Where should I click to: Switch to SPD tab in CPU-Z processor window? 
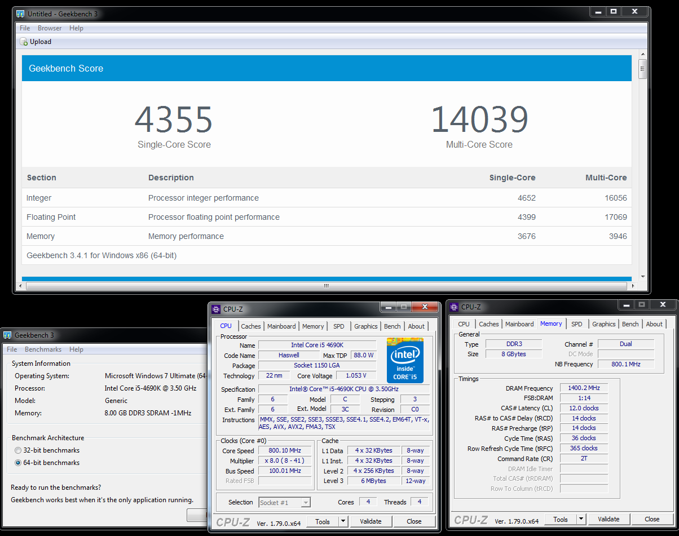(x=339, y=326)
